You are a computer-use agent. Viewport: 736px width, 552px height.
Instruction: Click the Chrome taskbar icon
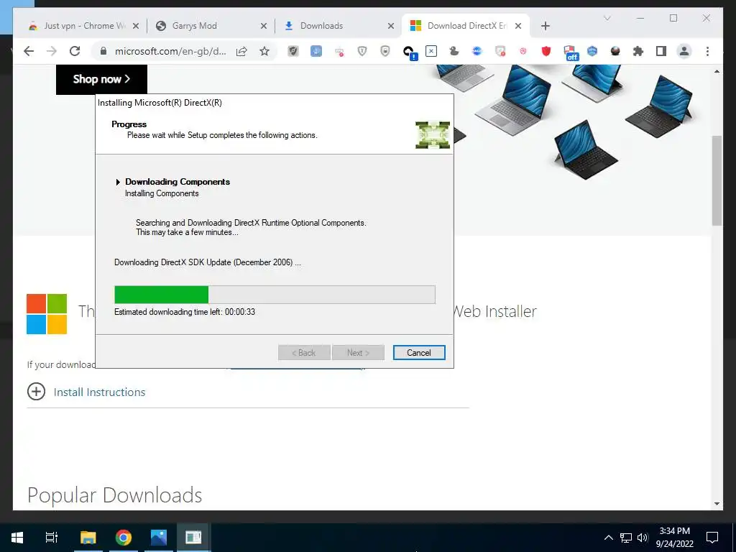tap(124, 538)
